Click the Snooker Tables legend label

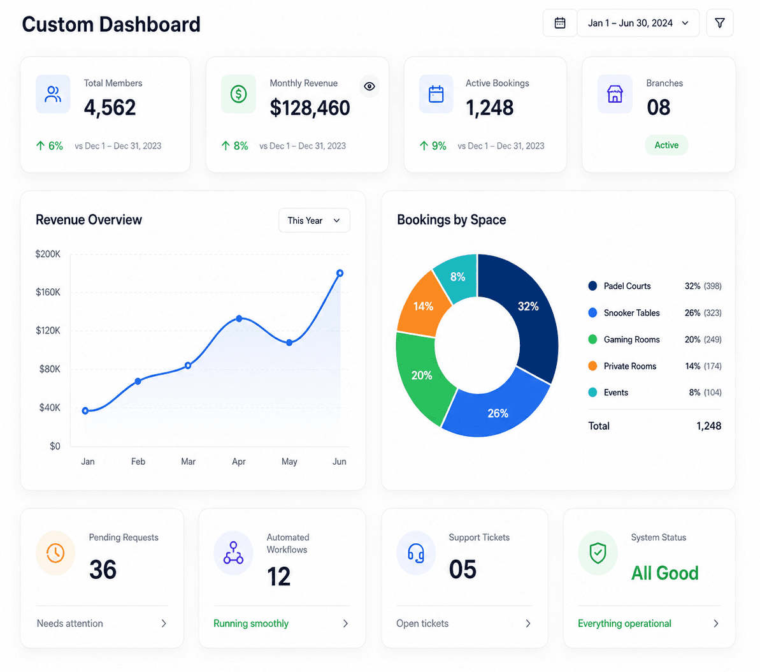[631, 312]
